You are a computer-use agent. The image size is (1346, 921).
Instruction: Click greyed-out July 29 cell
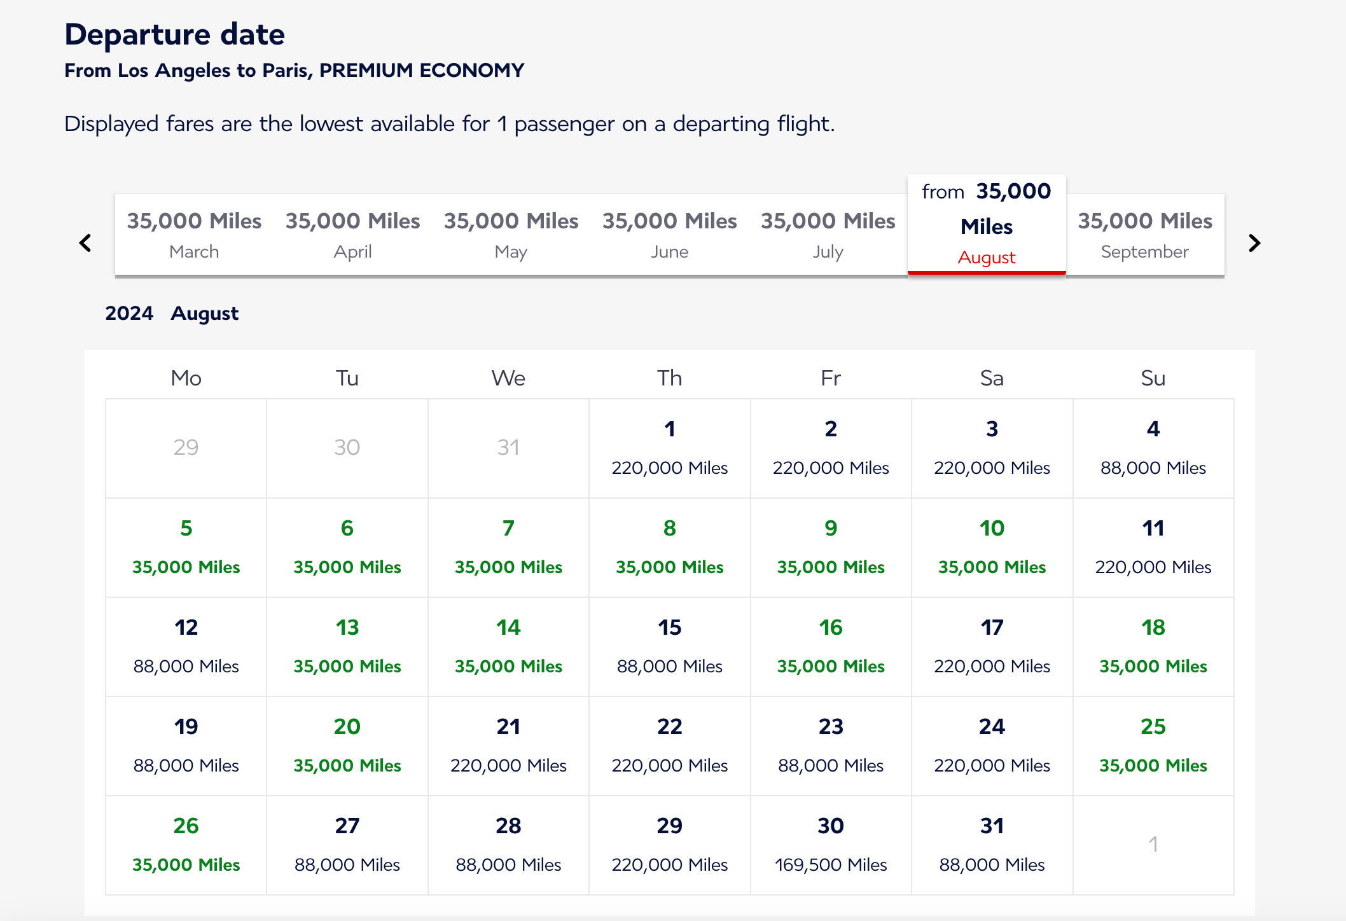tap(186, 448)
